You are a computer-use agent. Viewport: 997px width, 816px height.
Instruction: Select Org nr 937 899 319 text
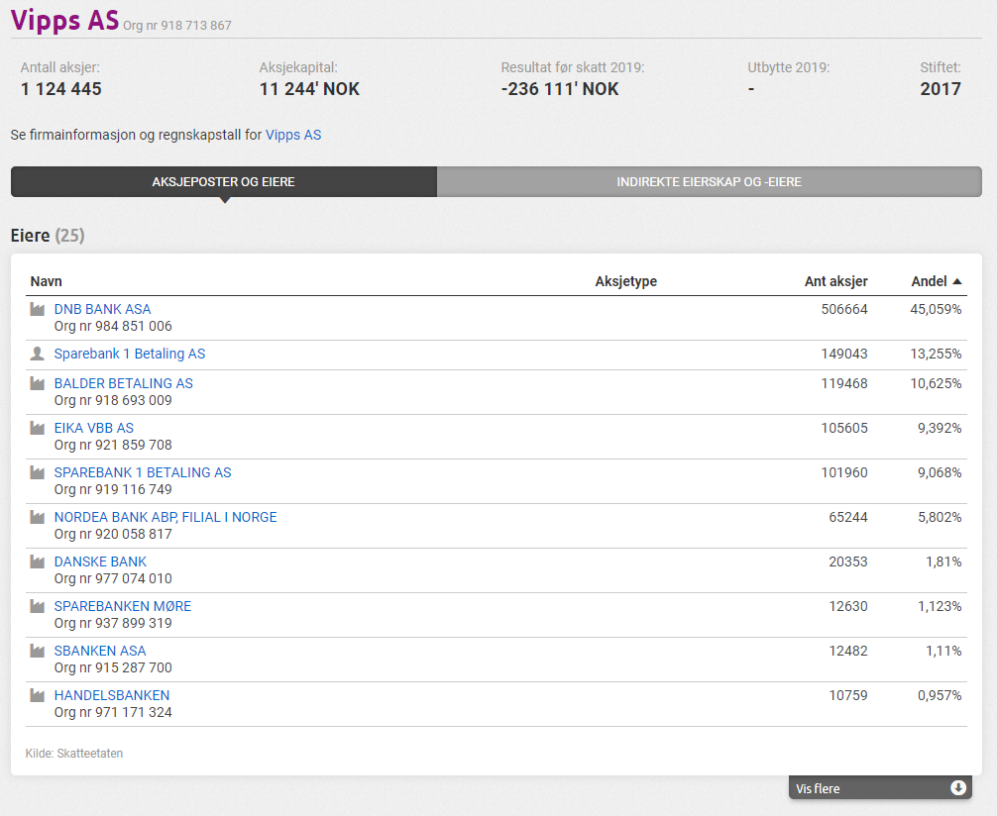tap(113, 623)
